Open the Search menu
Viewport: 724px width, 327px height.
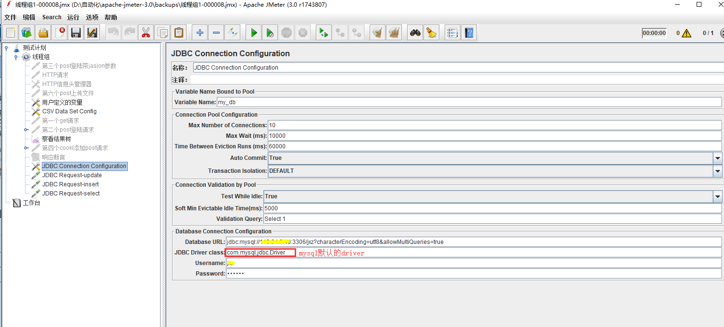(52, 17)
